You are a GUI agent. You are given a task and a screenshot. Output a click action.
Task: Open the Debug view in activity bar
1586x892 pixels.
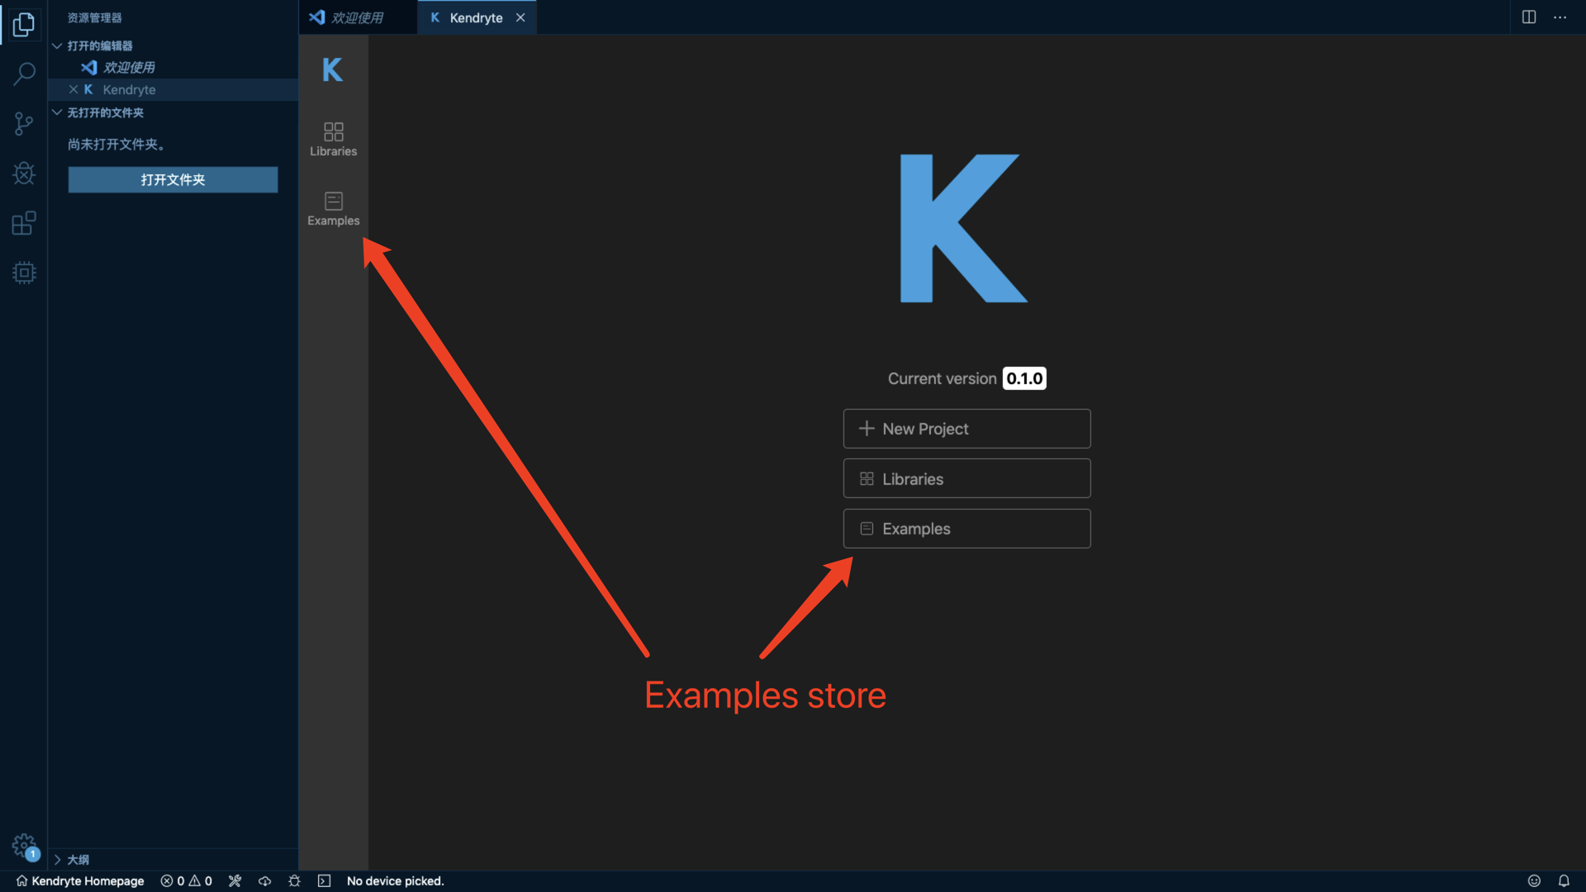pos(24,173)
